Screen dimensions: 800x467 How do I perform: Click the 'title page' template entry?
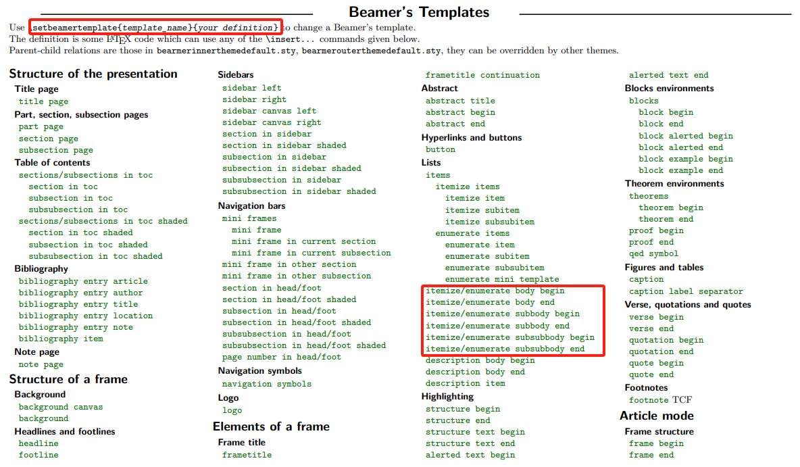tap(43, 101)
